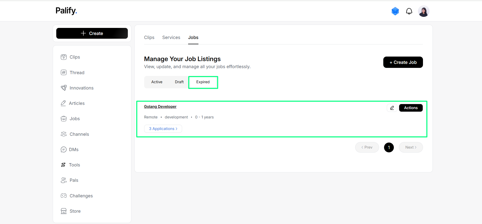The image size is (482, 224).
Task: Open notifications bell
Action: click(x=409, y=11)
